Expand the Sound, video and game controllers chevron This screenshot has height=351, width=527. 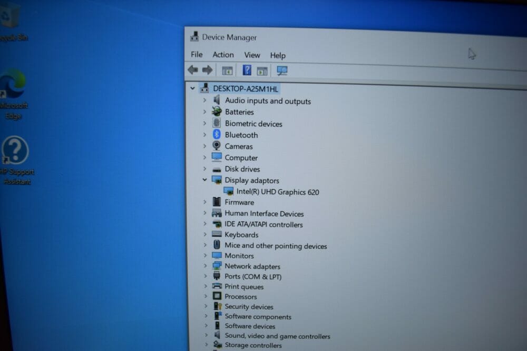[x=206, y=335]
